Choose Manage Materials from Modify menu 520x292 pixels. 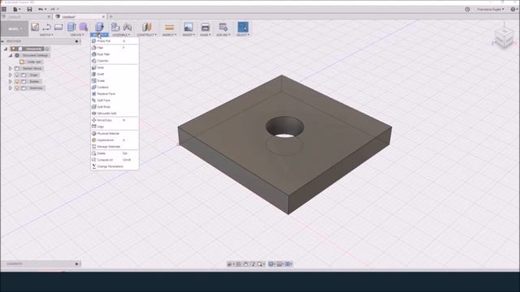115,147
